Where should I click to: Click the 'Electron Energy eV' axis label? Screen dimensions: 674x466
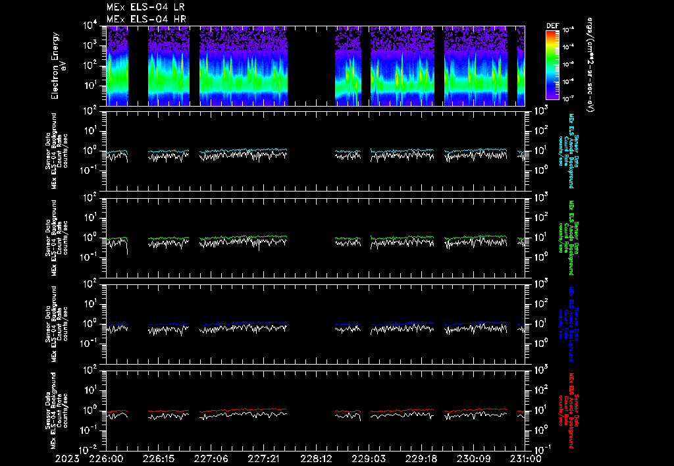pos(59,66)
